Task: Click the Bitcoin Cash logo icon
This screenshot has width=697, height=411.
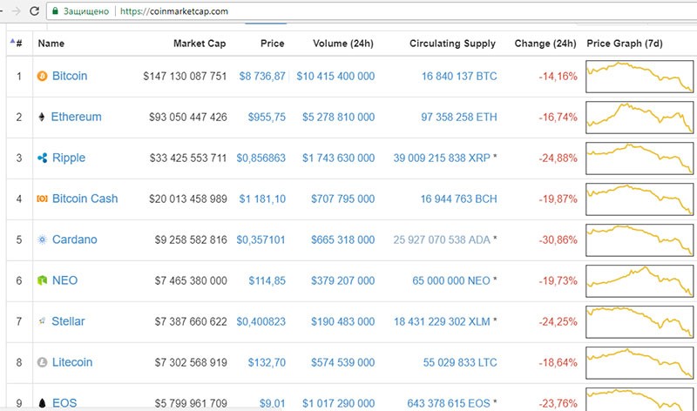Action: 42,199
